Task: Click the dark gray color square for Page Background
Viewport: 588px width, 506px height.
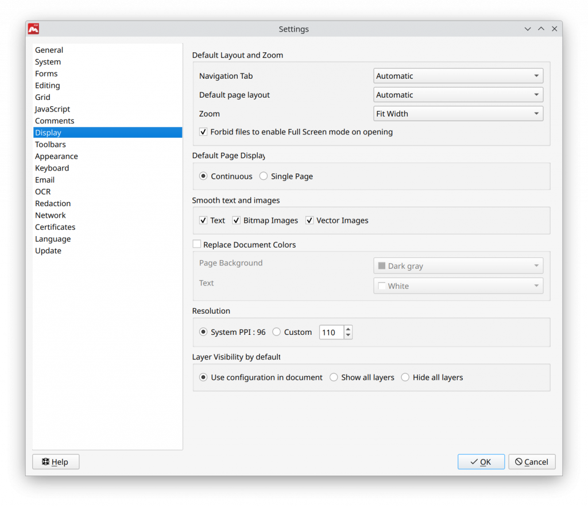Action: click(382, 265)
